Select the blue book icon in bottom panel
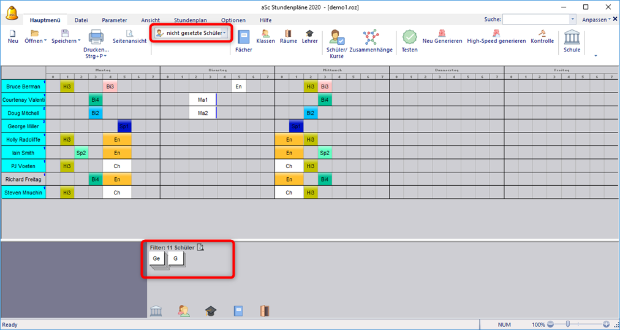 click(x=238, y=311)
